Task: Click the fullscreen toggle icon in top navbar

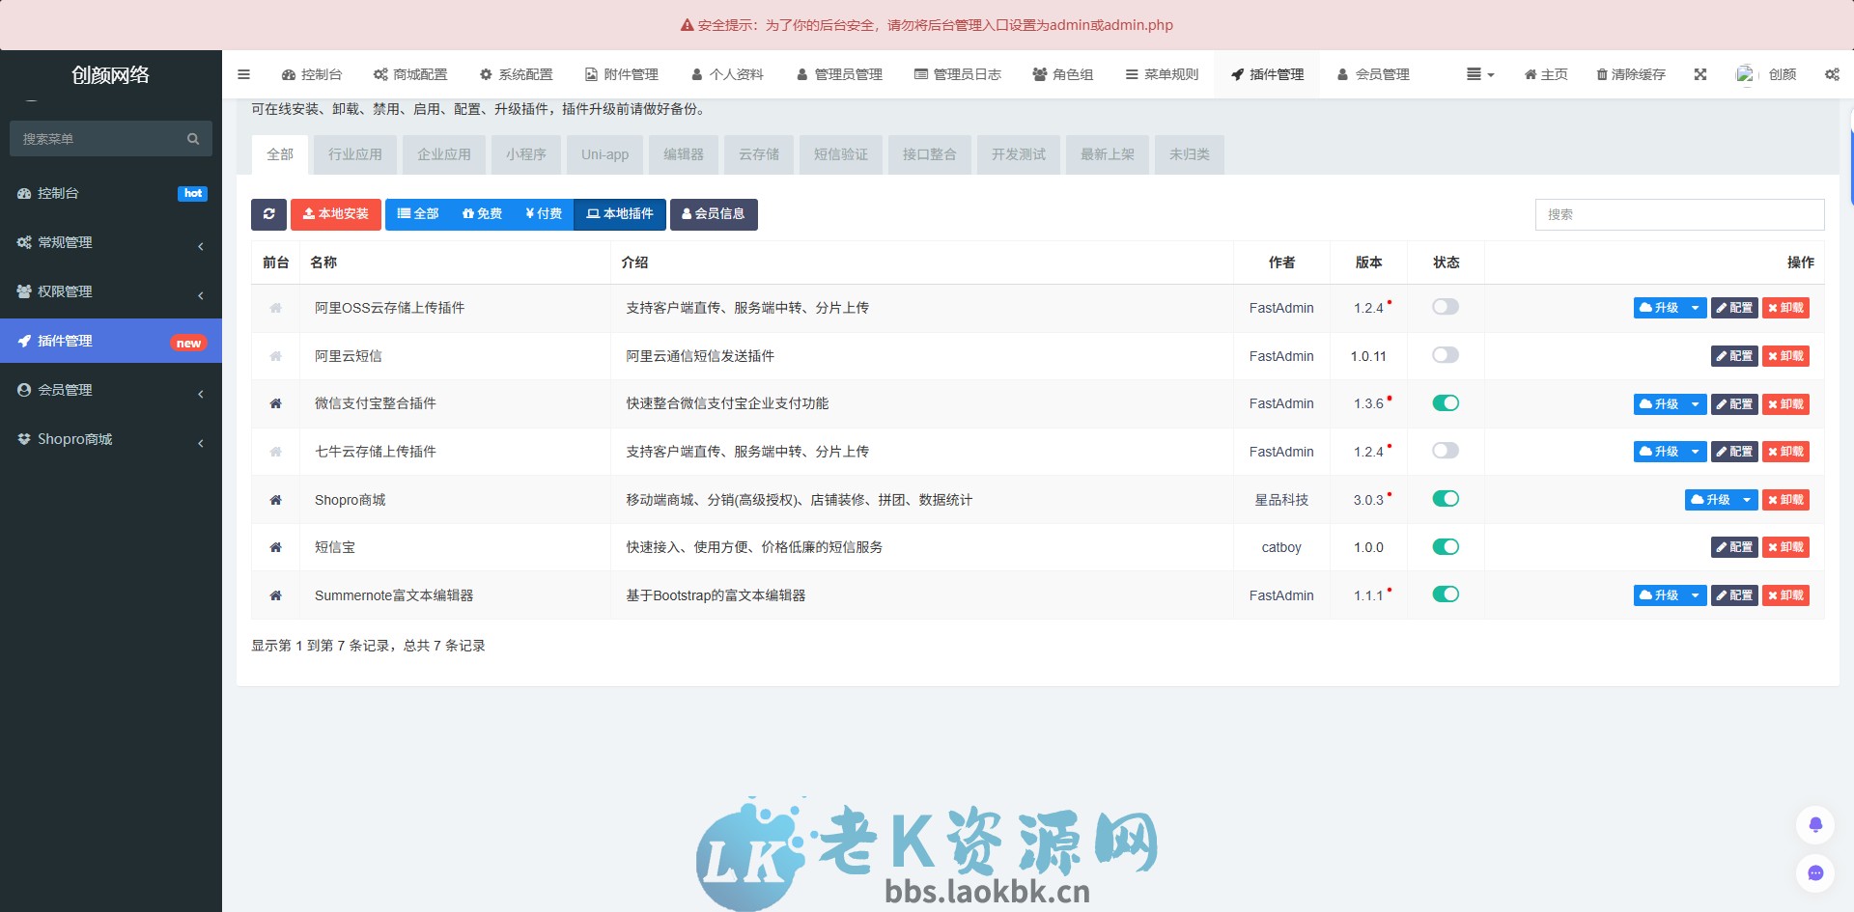Action: (1699, 74)
